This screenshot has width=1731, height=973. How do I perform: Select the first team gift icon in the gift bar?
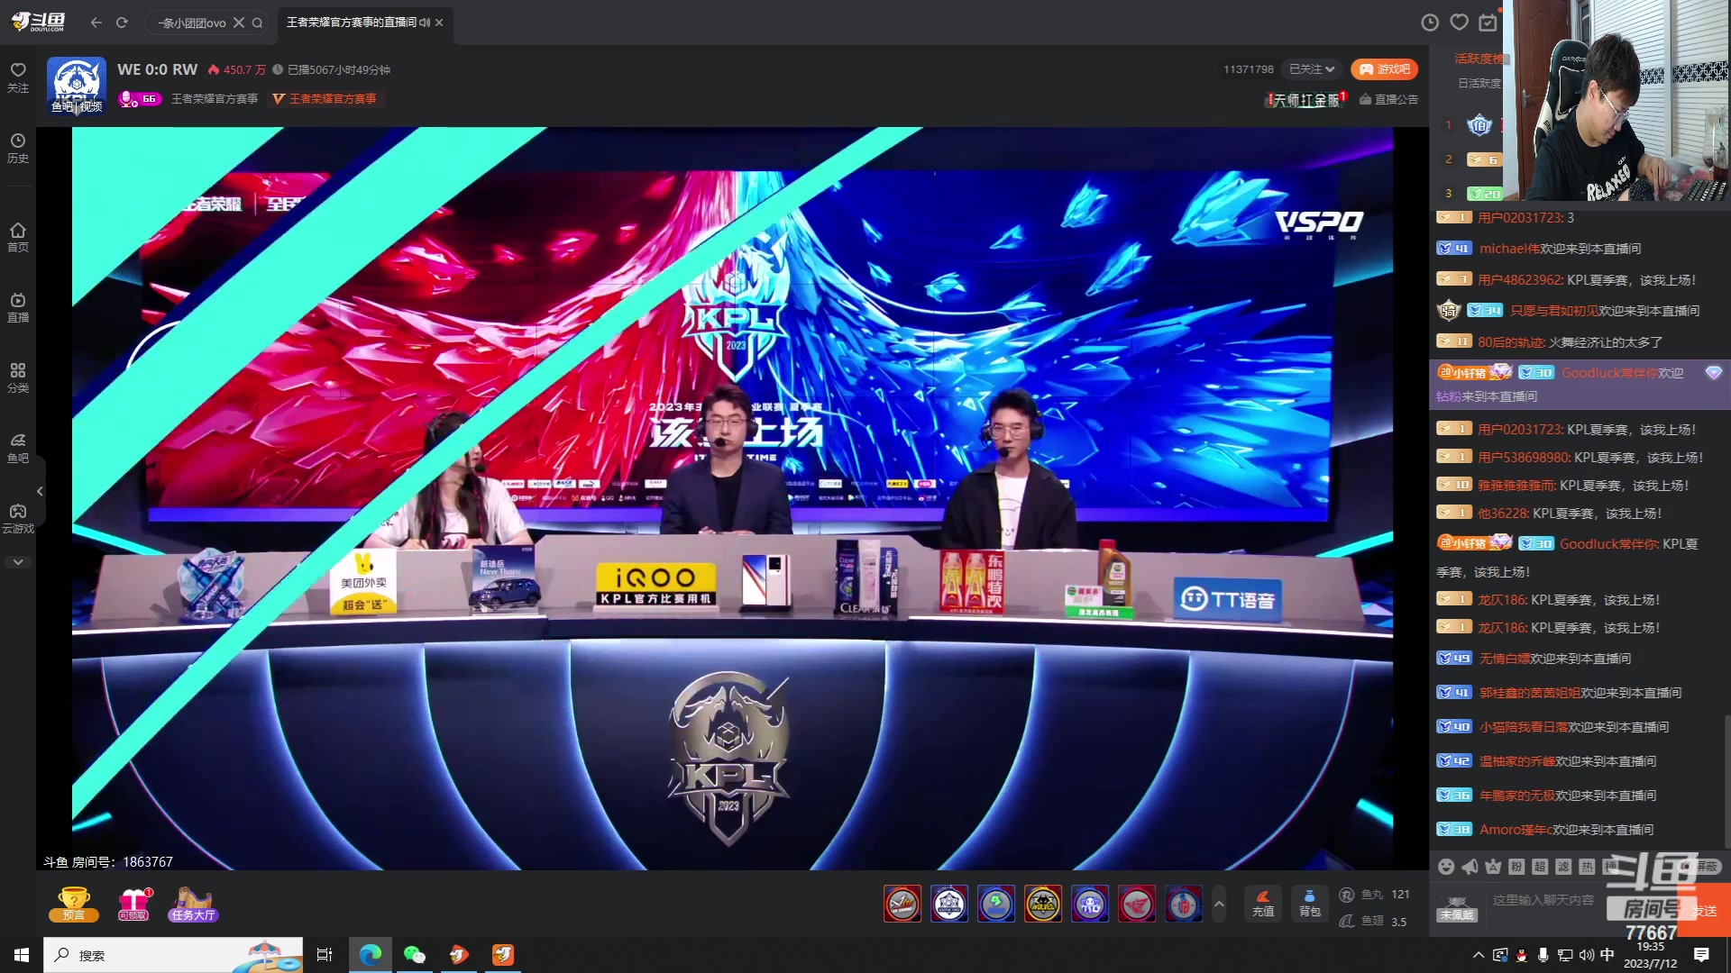pos(902,904)
